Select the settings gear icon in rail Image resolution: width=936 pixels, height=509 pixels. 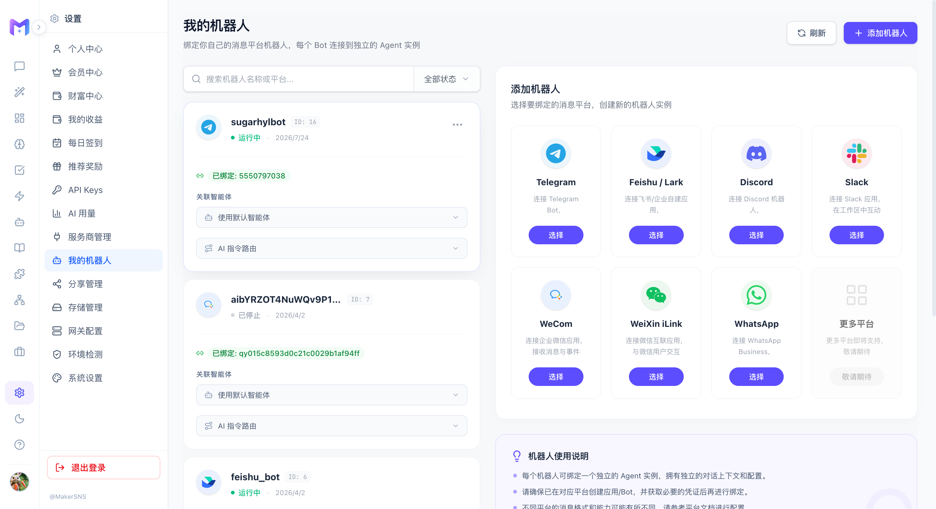[x=19, y=393]
